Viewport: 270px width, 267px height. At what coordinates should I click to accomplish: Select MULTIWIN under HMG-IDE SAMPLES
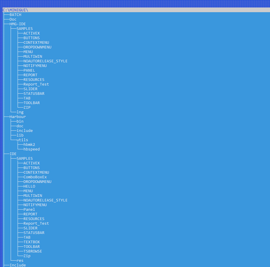(x=33, y=57)
